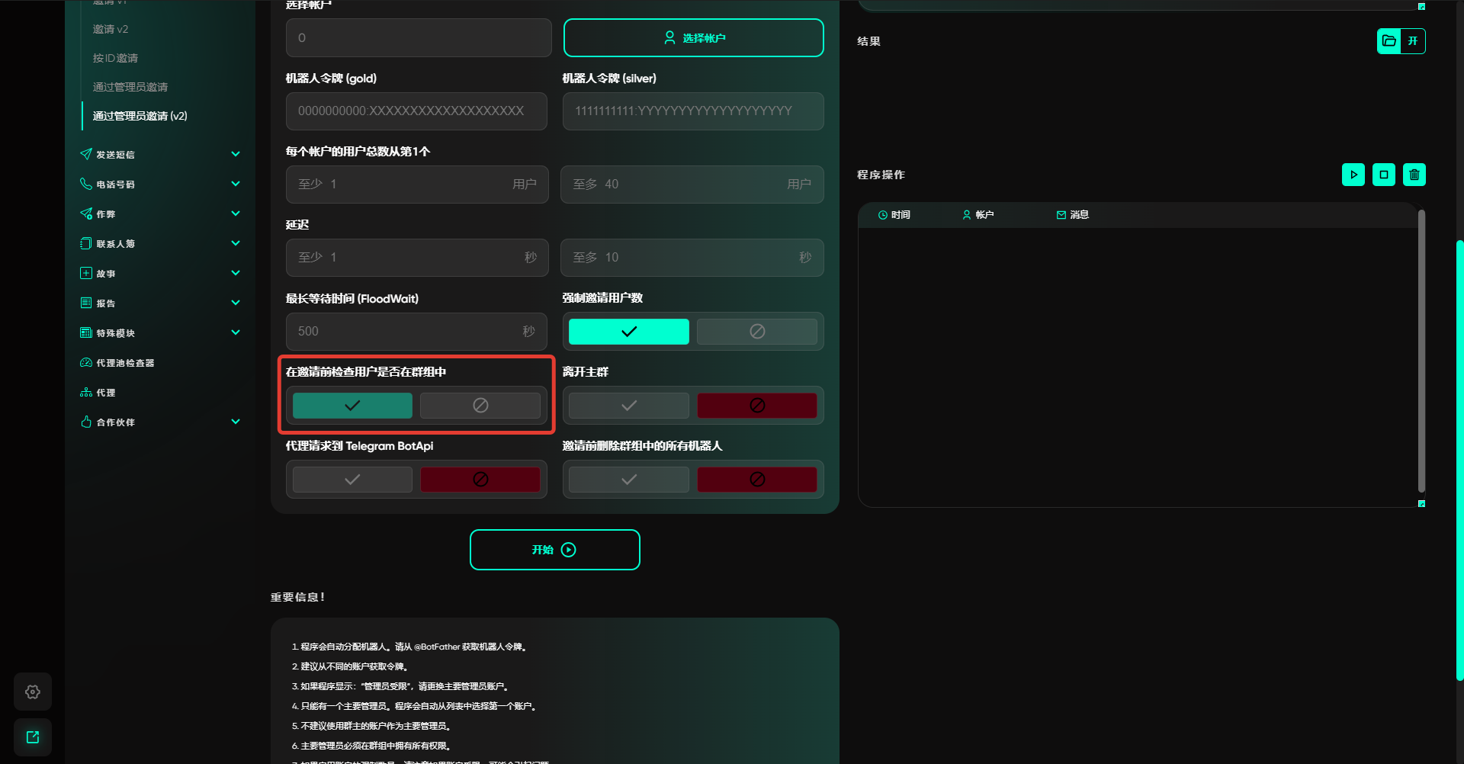Click the 机器人令牌 (gold) input field
This screenshot has width=1464, height=764.
416,111
